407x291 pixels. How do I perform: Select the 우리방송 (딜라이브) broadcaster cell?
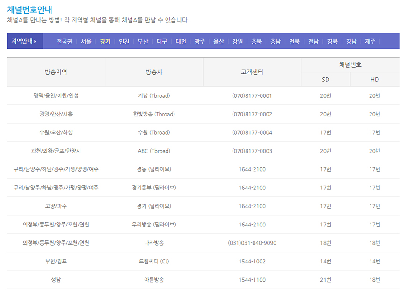(x=154, y=225)
